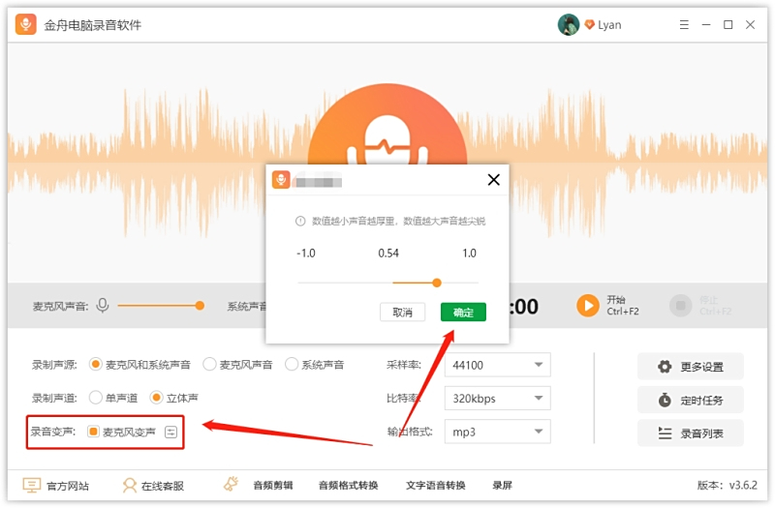Open the 官方网站 link
Image resolution: width=775 pixels, height=508 pixels.
68,487
